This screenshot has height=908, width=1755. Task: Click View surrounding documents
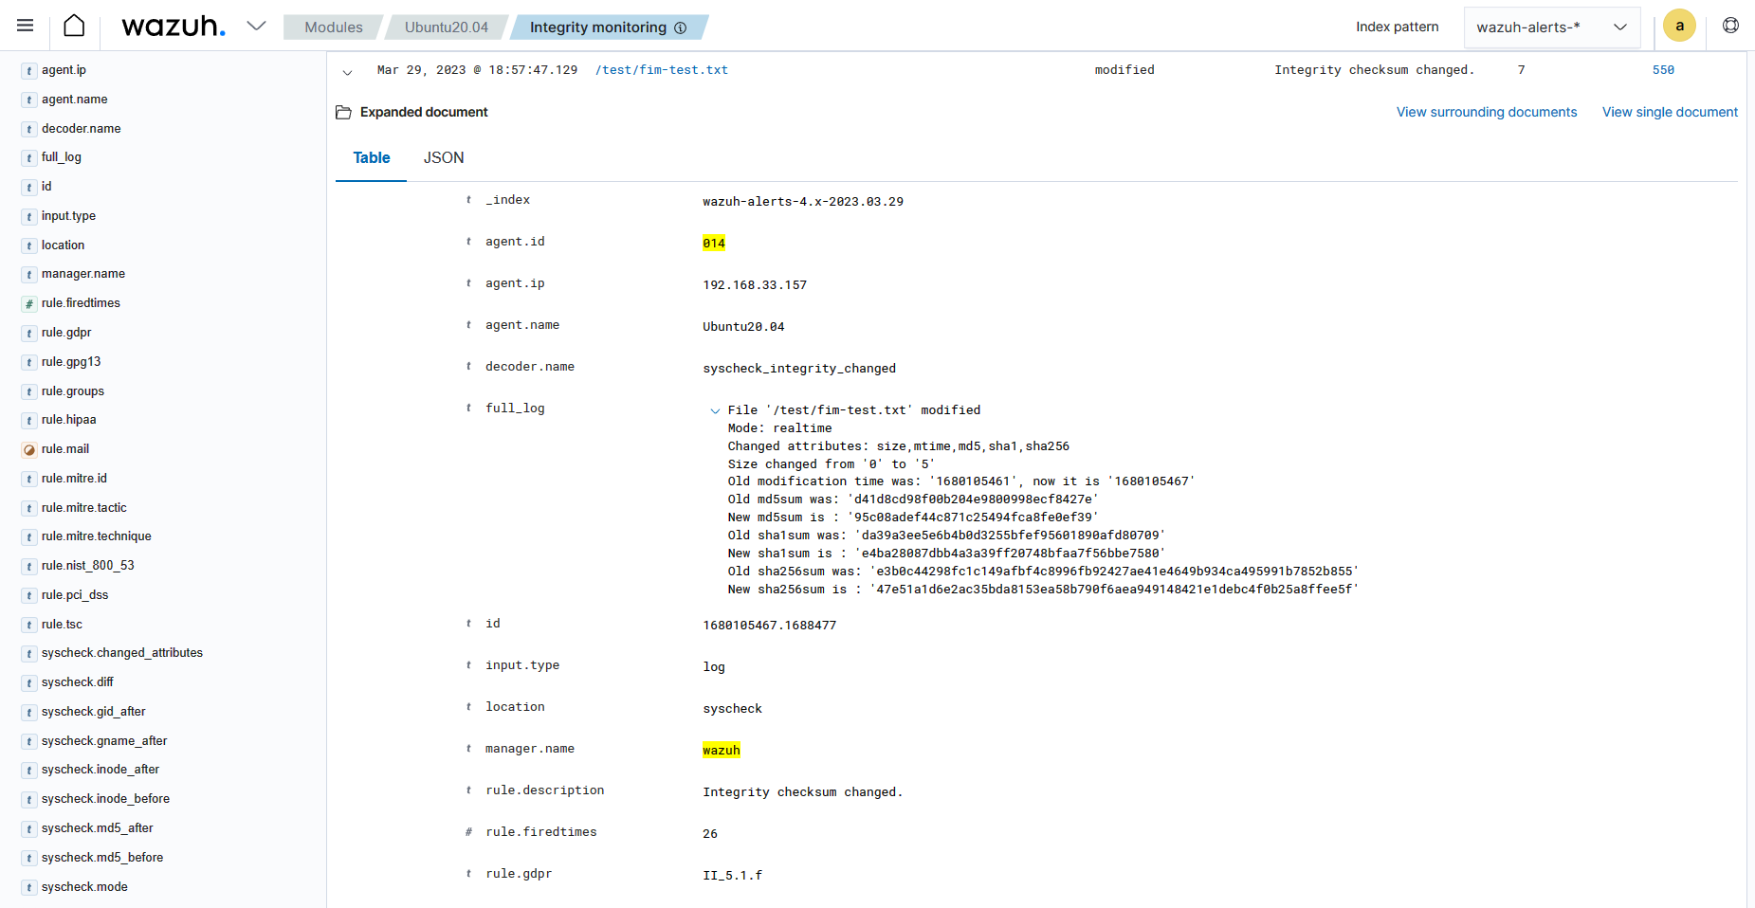[x=1487, y=112]
